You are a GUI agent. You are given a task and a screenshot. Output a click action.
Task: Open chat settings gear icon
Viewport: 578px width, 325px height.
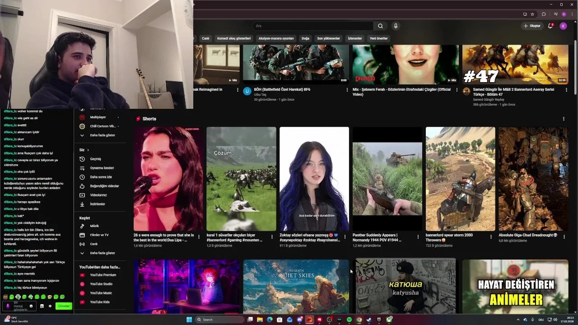coord(50,306)
